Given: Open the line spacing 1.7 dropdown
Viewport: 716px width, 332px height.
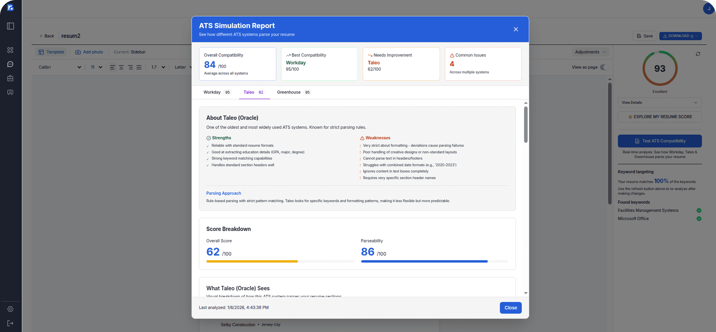Looking at the screenshot, I should pos(158,67).
